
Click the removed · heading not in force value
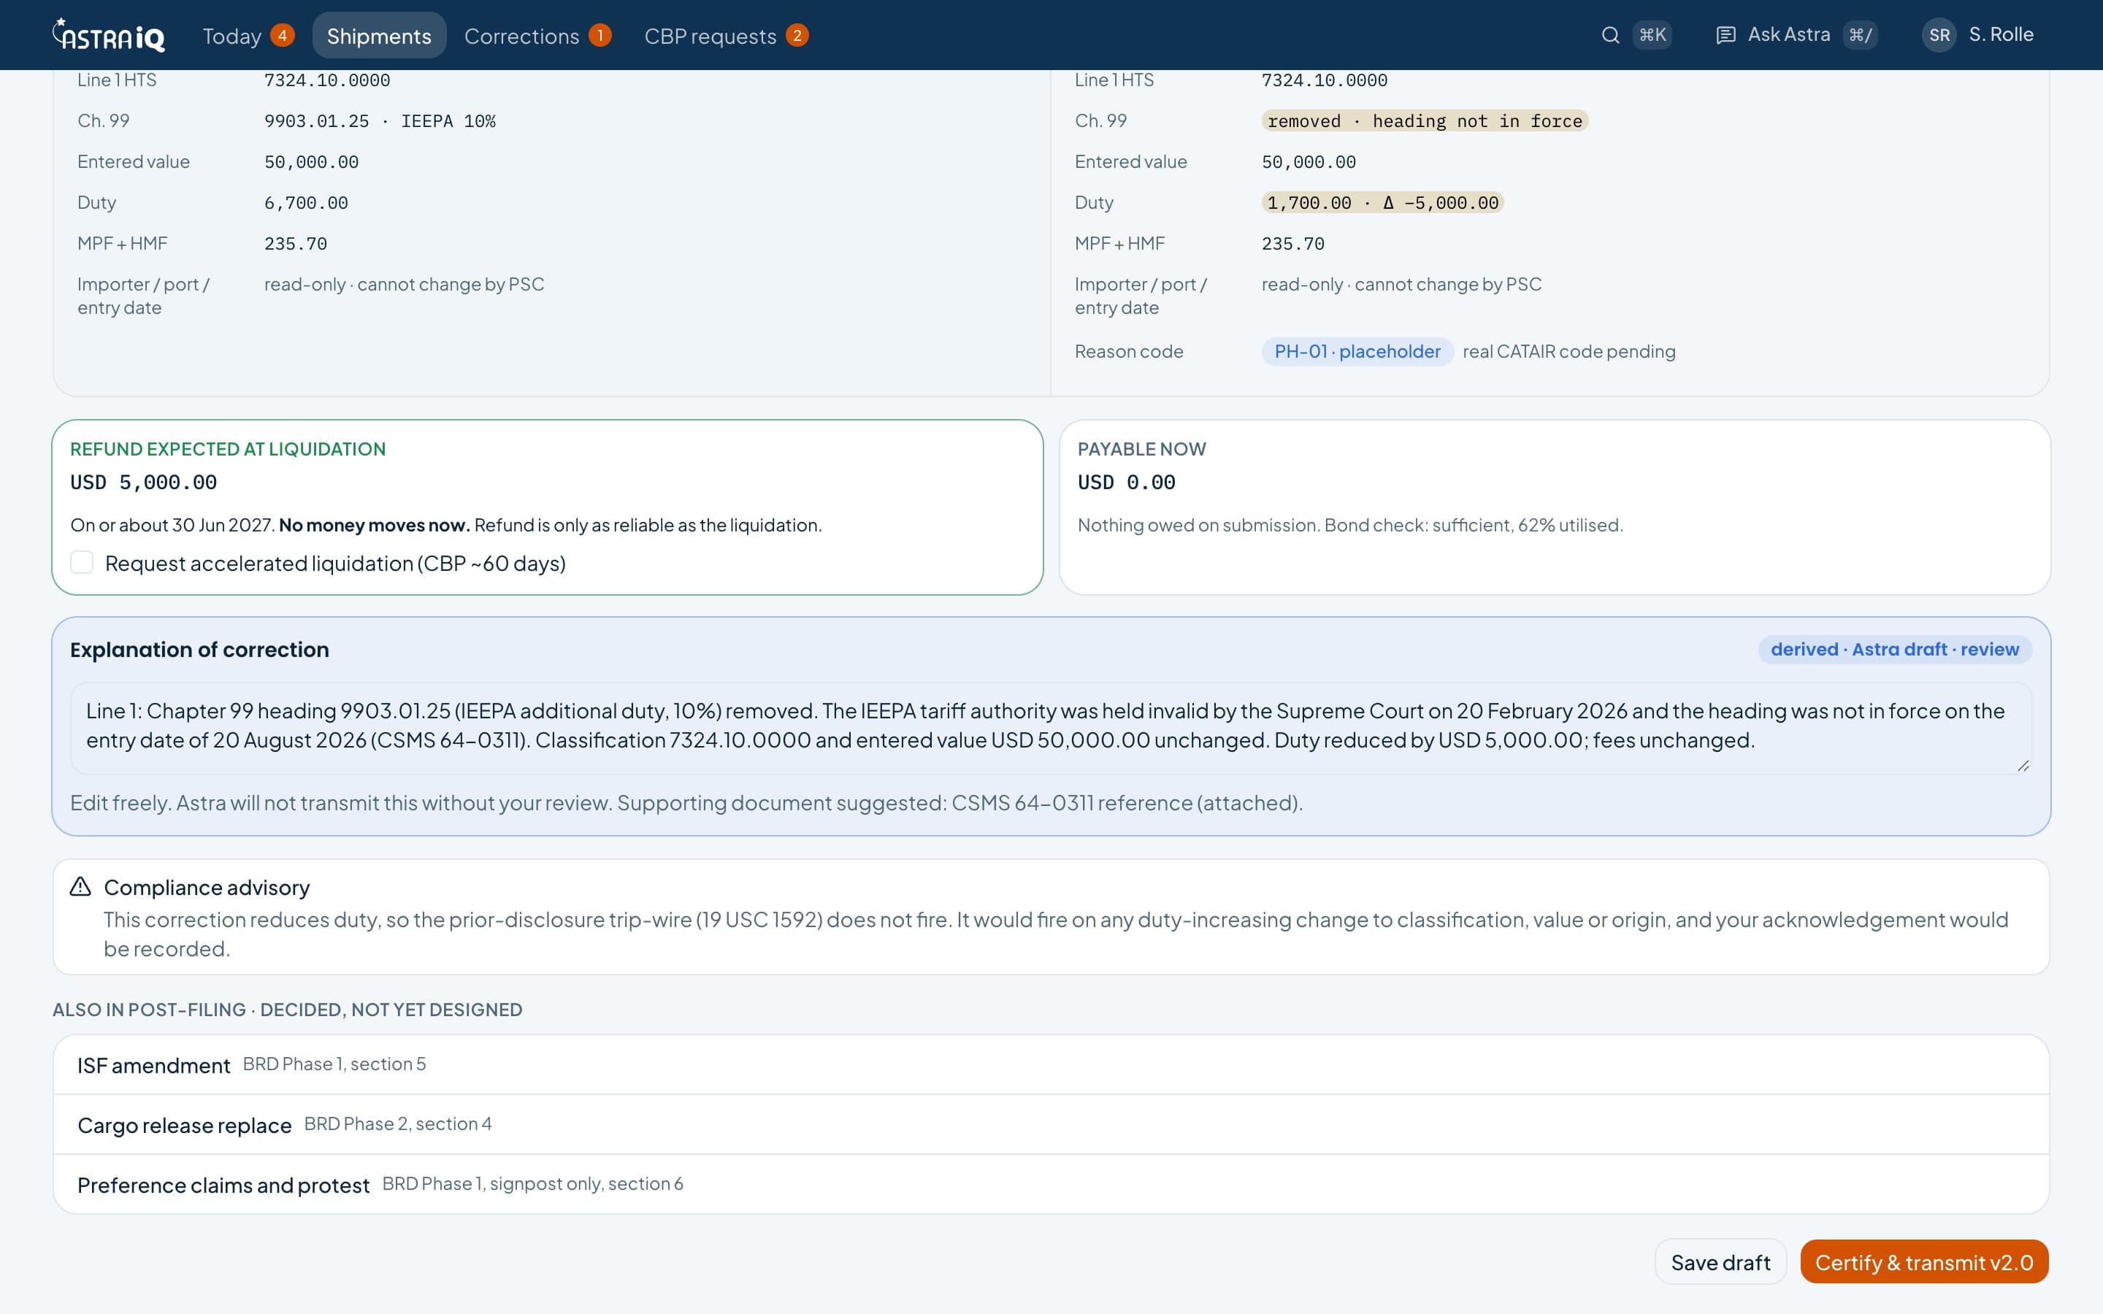pos(1425,120)
